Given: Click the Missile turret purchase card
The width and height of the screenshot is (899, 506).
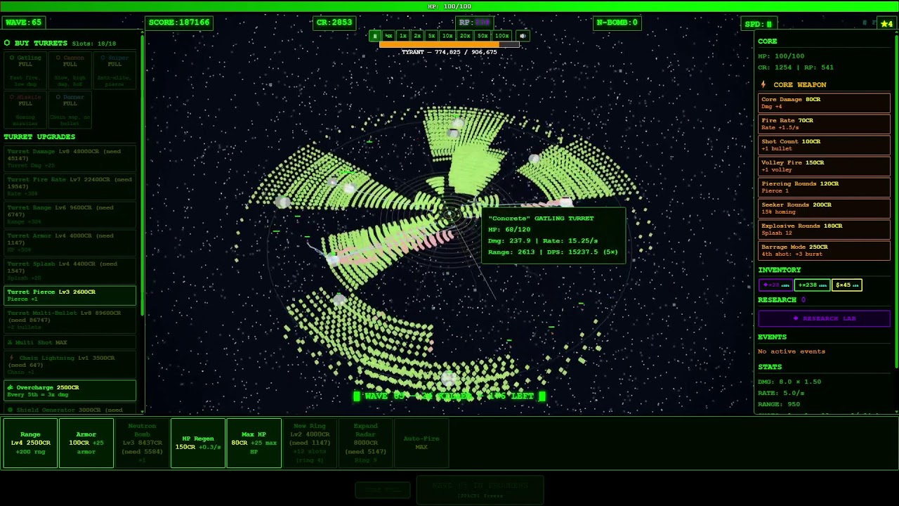Looking at the screenshot, I should pos(25,109).
